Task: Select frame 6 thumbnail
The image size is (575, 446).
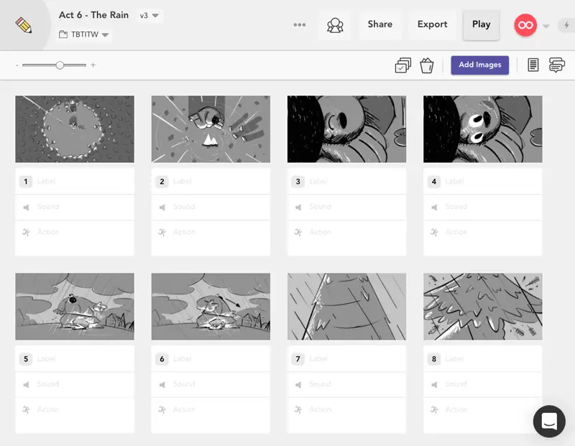Action: pos(211,307)
